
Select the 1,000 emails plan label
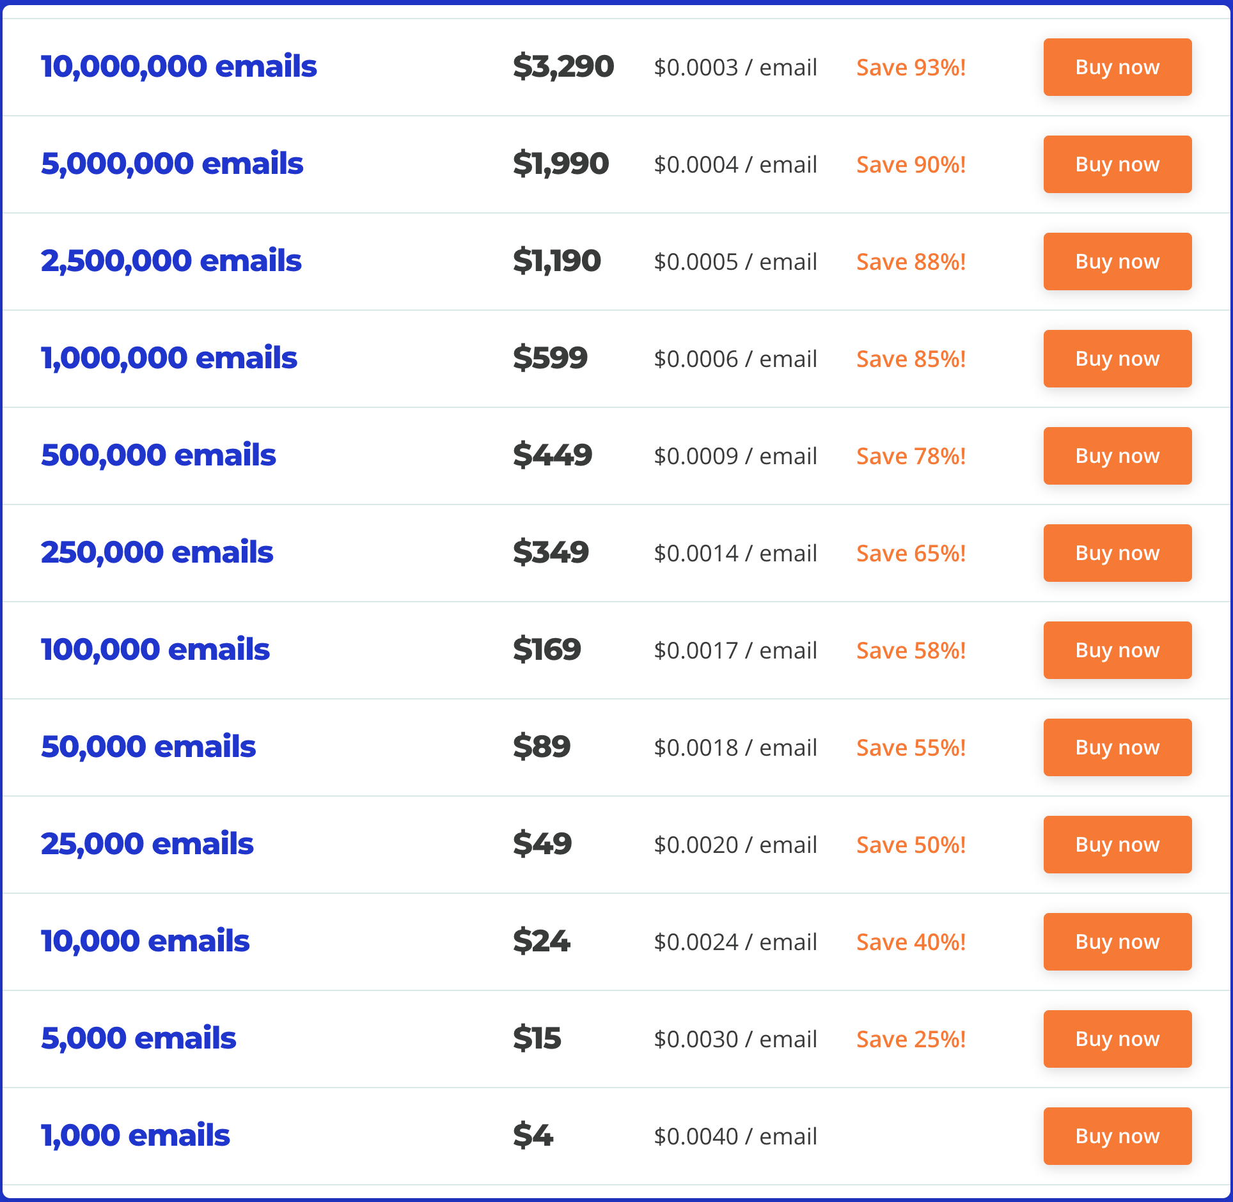click(x=135, y=1136)
